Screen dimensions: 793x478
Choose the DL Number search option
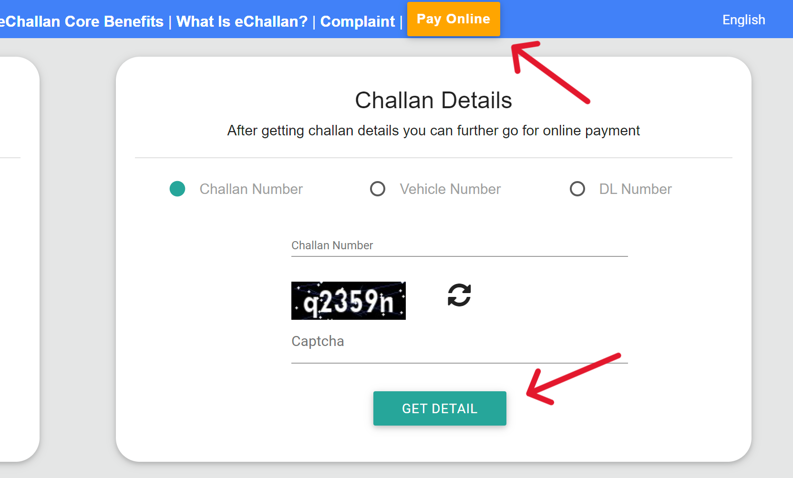[x=577, y=189]
